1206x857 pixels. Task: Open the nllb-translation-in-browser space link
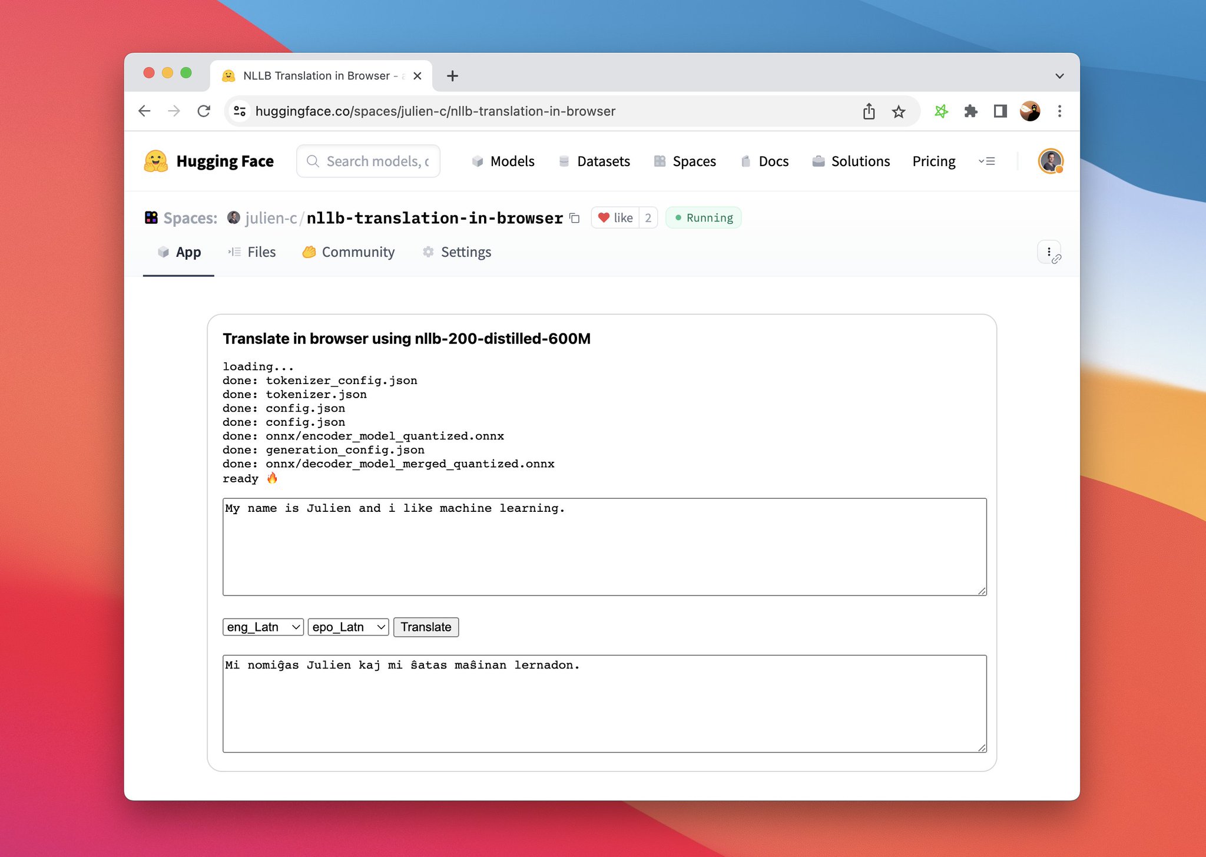[x=435, y=219]
